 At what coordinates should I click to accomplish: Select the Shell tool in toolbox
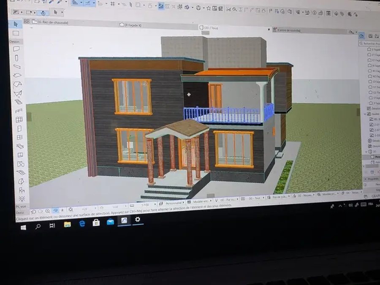18,93
